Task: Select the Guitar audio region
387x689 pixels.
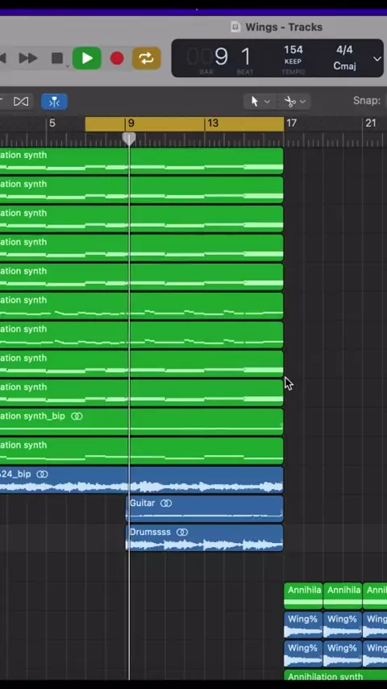Action: [x=205, y=508]
